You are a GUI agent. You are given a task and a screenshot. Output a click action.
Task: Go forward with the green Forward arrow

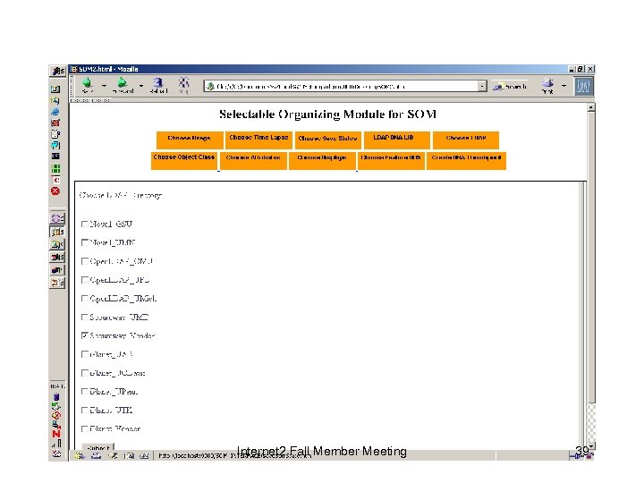(123, 85)
